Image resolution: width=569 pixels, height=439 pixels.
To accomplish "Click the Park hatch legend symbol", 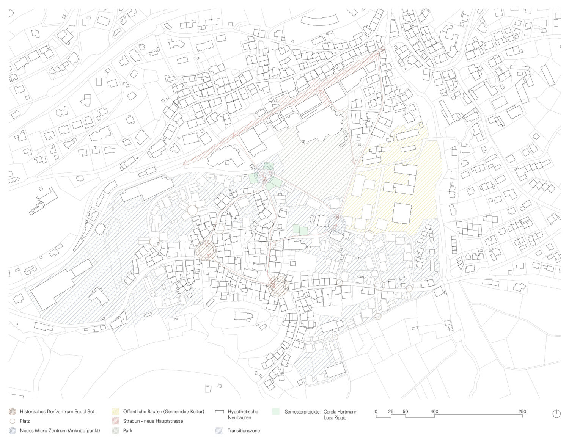I will coord(116,431).
